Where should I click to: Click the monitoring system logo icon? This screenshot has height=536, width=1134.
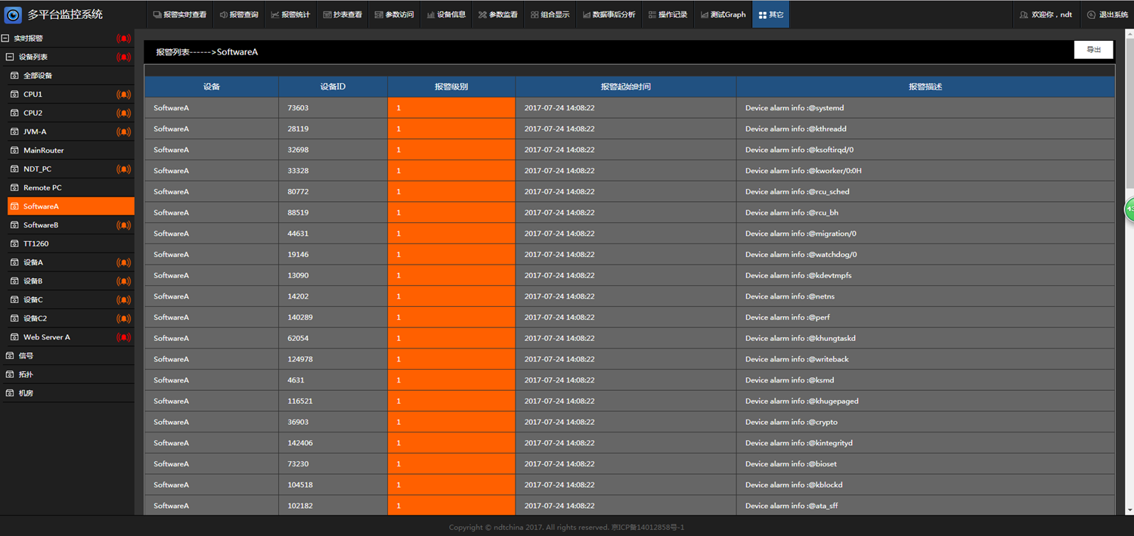[13, 14]
